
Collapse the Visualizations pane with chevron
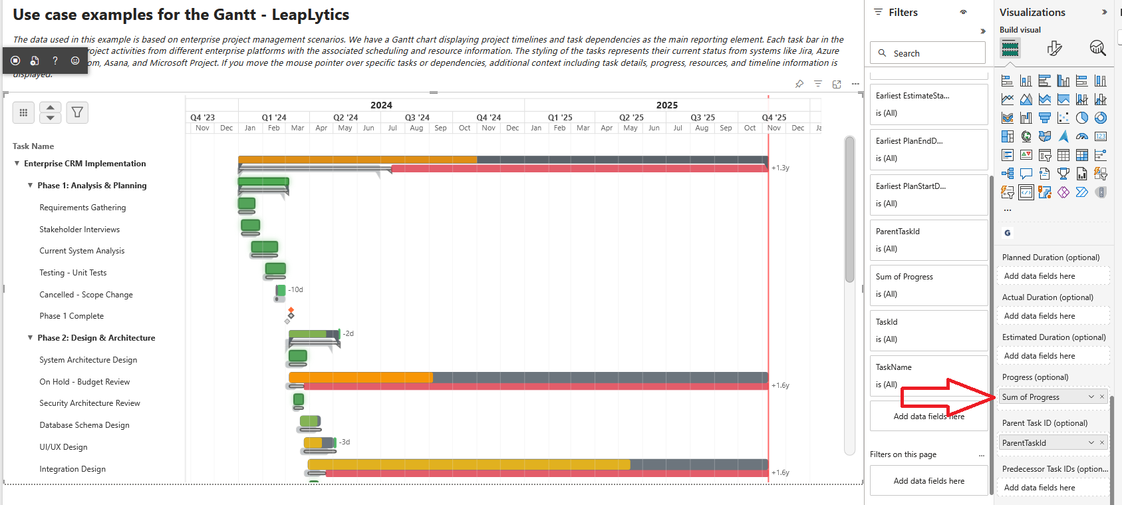1104,13
